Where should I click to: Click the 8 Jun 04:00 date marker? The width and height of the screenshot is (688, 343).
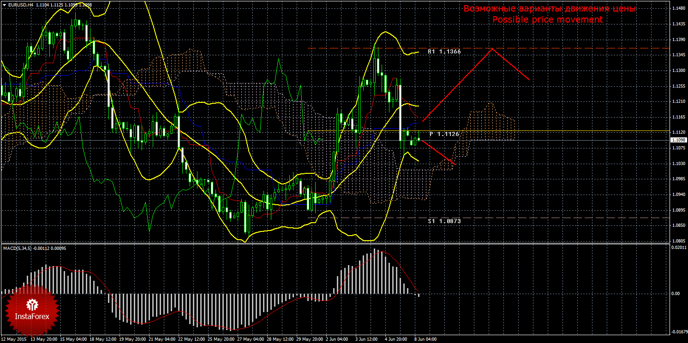[x=425, y=339]
